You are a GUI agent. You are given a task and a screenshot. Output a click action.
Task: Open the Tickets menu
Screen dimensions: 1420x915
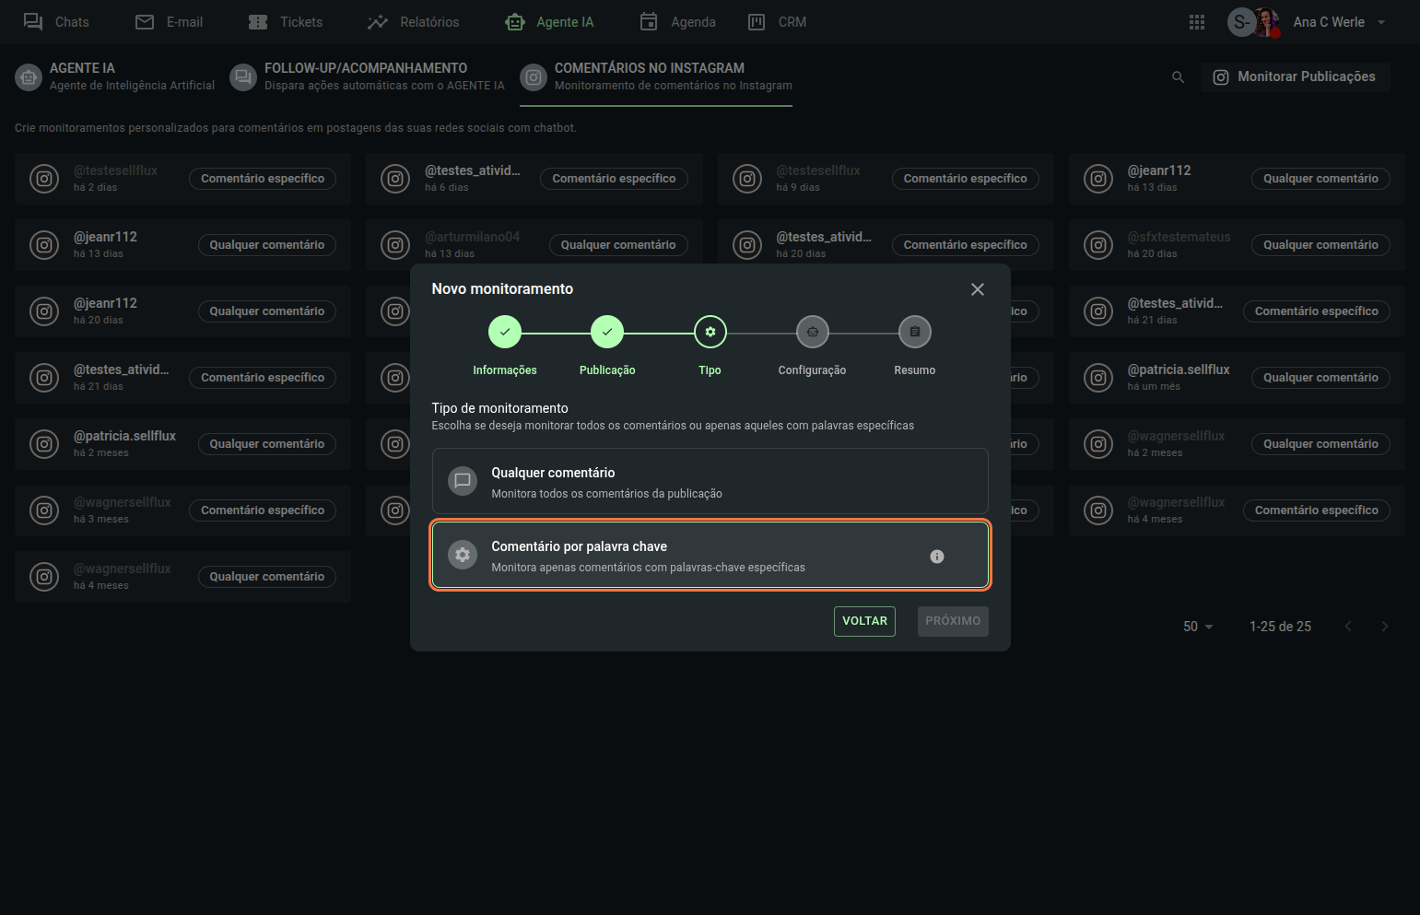click(286, 22)
